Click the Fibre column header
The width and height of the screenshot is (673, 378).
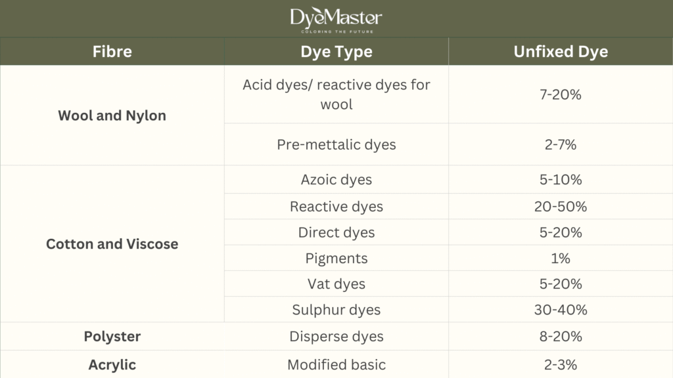pos(112,52)
